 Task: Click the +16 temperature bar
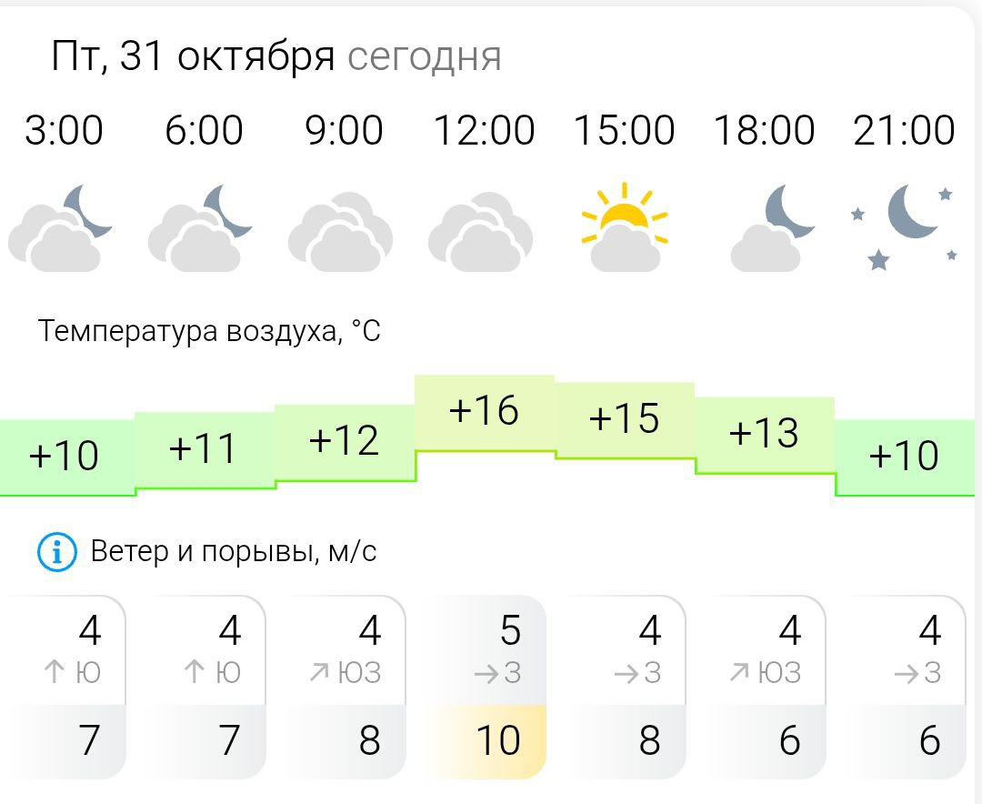tap(484, 412)
